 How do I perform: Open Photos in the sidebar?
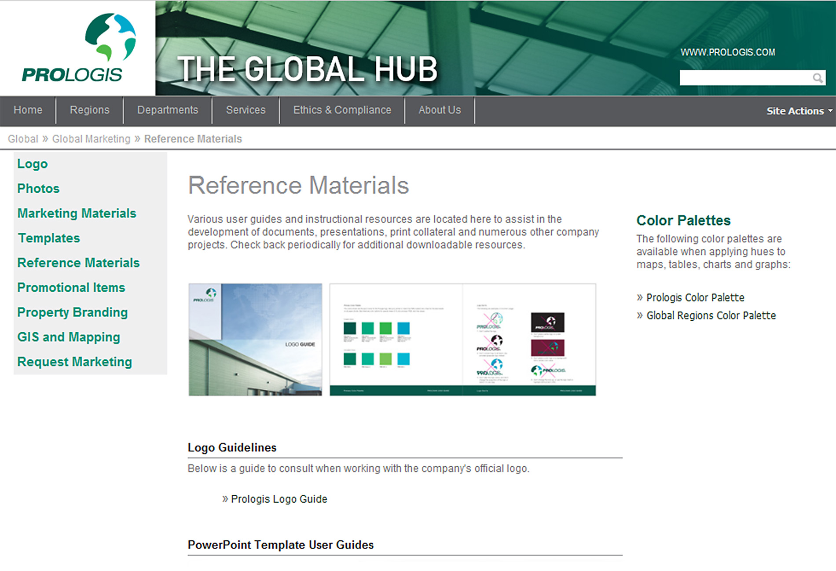(38, 188)
